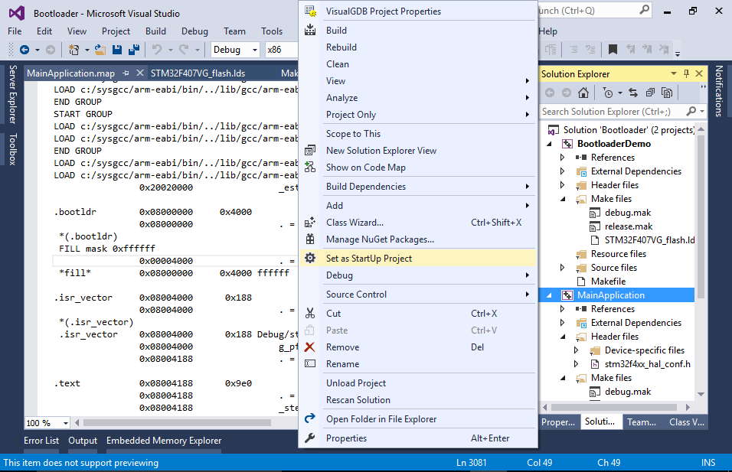Click the Properties wrench icon
This screenshot has height=472, width=732.
pos(309,438)
